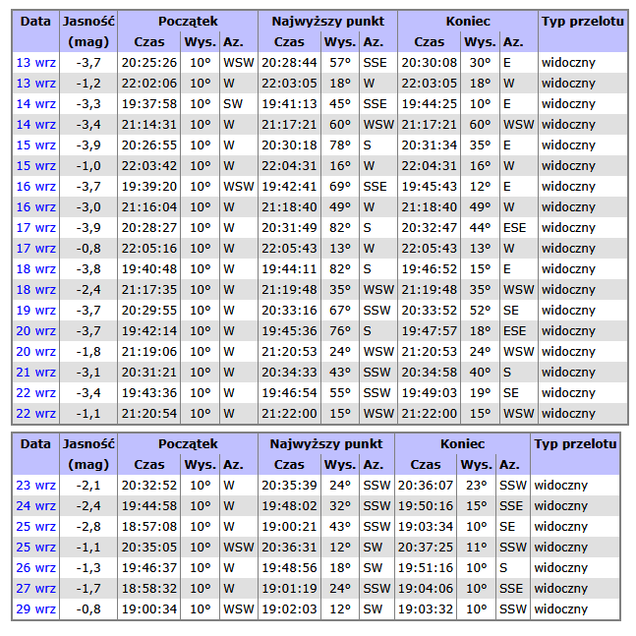Viewport: 636px width, 636px height.
Task: Click the highest point time 19:44:11
Action: click(x=289, y=269)
